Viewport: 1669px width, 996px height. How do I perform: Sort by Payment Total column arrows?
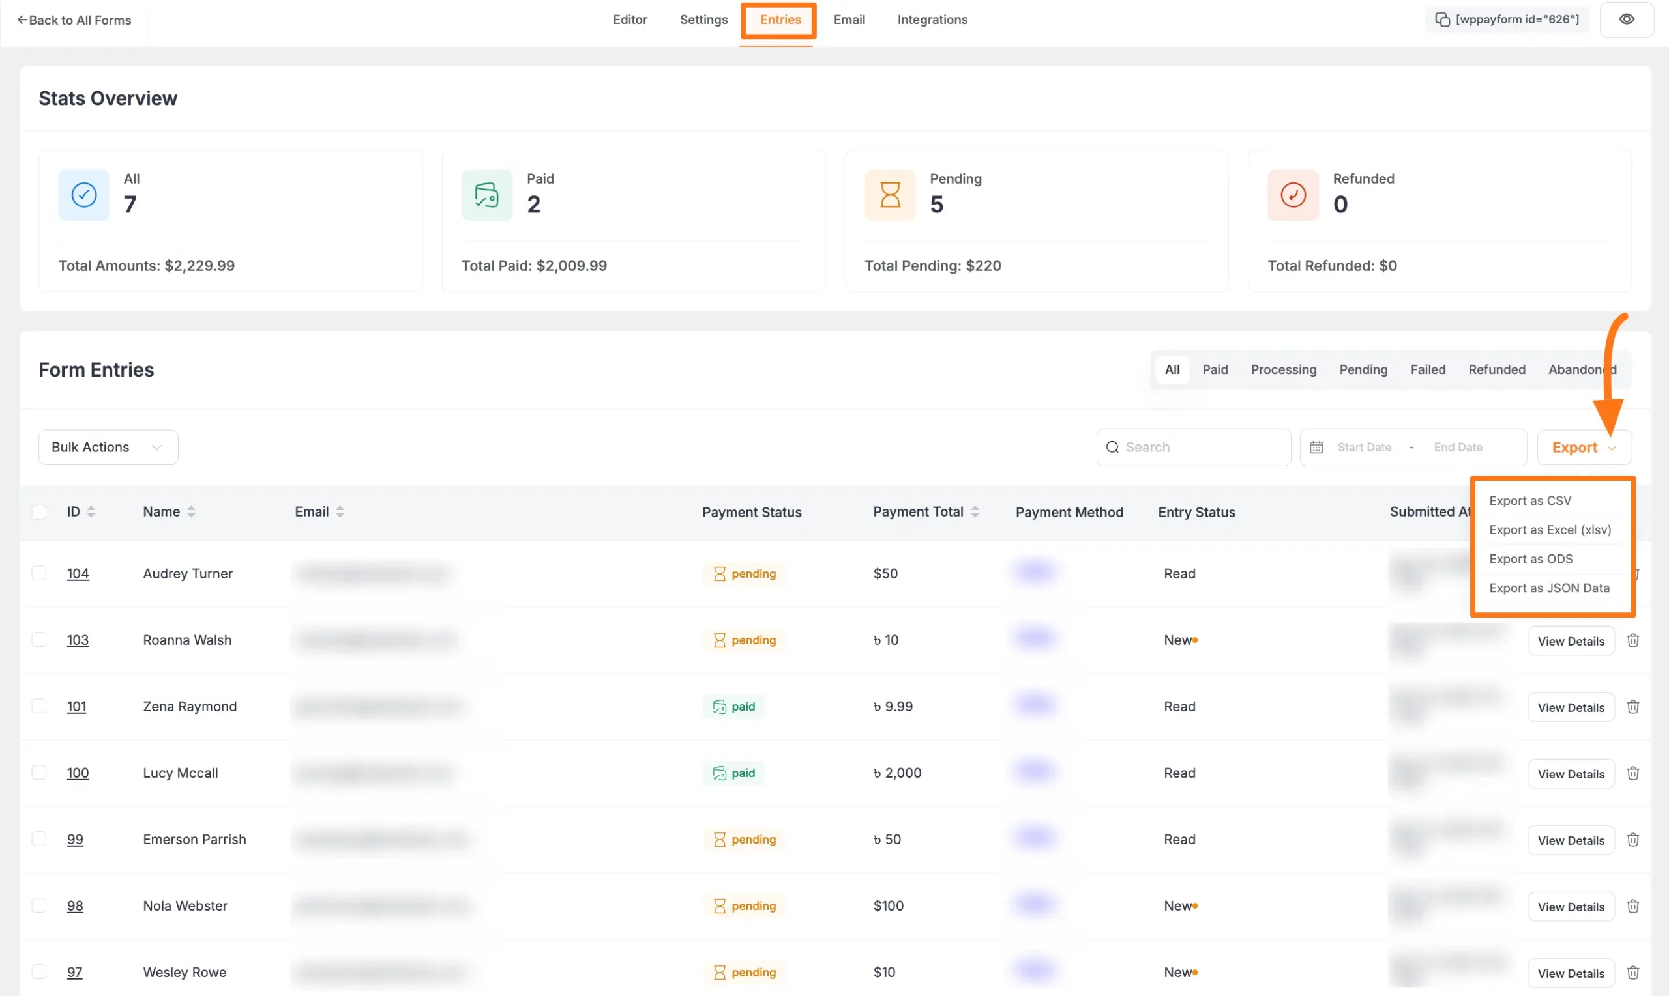975,511
